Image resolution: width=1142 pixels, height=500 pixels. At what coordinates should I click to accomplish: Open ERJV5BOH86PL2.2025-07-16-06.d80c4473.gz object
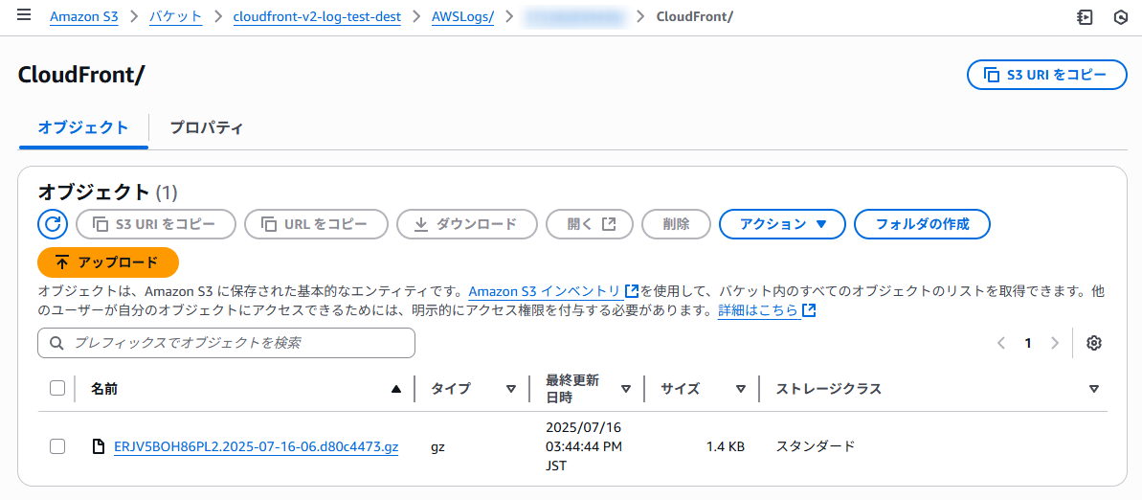pos(257,446)
